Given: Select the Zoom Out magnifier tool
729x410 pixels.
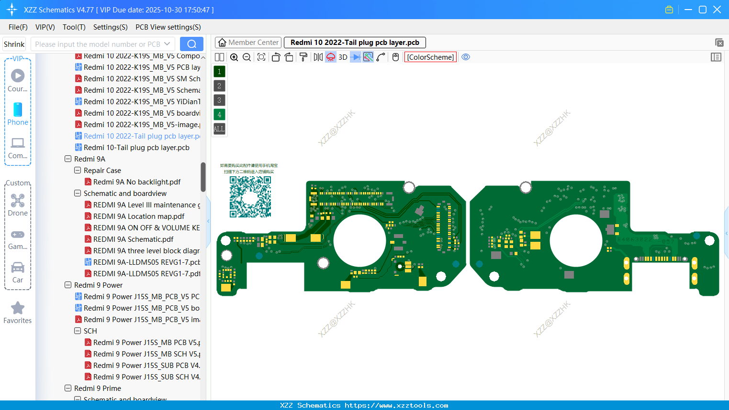Looking at the screenshot, I should point(247,57).
